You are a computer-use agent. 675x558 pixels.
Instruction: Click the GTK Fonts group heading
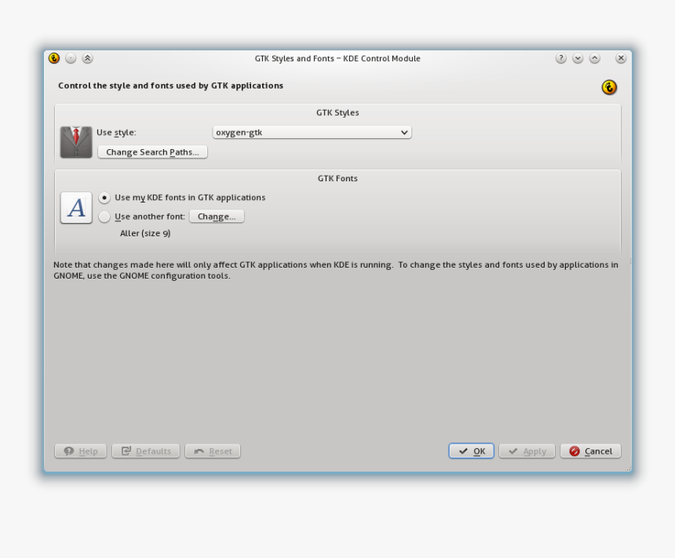pyautogui.click(x=337, y=178)
